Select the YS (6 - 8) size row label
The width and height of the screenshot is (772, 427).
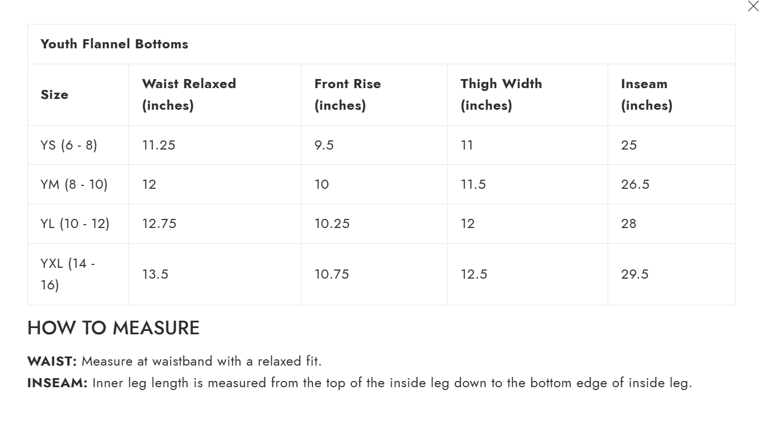click(x=69, y=145)
